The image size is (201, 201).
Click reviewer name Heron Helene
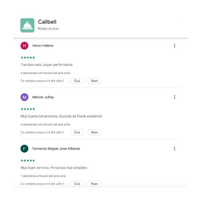pos(43,46)
